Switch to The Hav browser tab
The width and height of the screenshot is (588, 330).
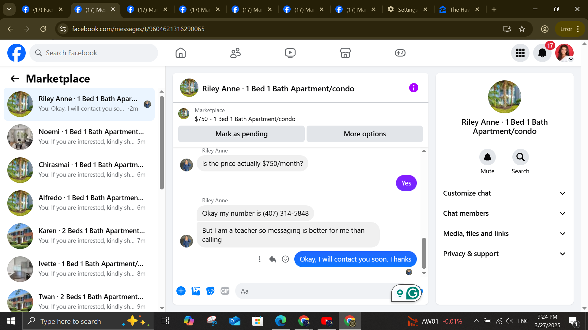coord(459,9)
